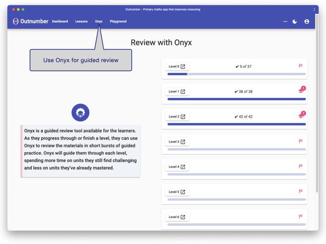The height and width of the screenshot is (244, 326).
Task: Start the Level 5 review
Action: pyautogui.click(x=177, y=192)
